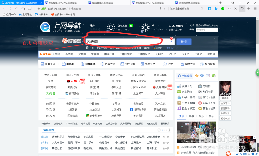259x156 pixels.
Task: Open 特权中心 bookmark
Action: point(41,14)
